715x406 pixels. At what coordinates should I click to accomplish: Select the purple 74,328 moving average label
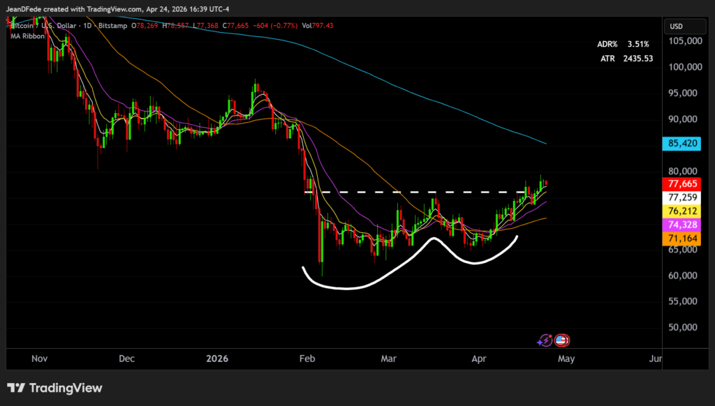tap(684, 225)
